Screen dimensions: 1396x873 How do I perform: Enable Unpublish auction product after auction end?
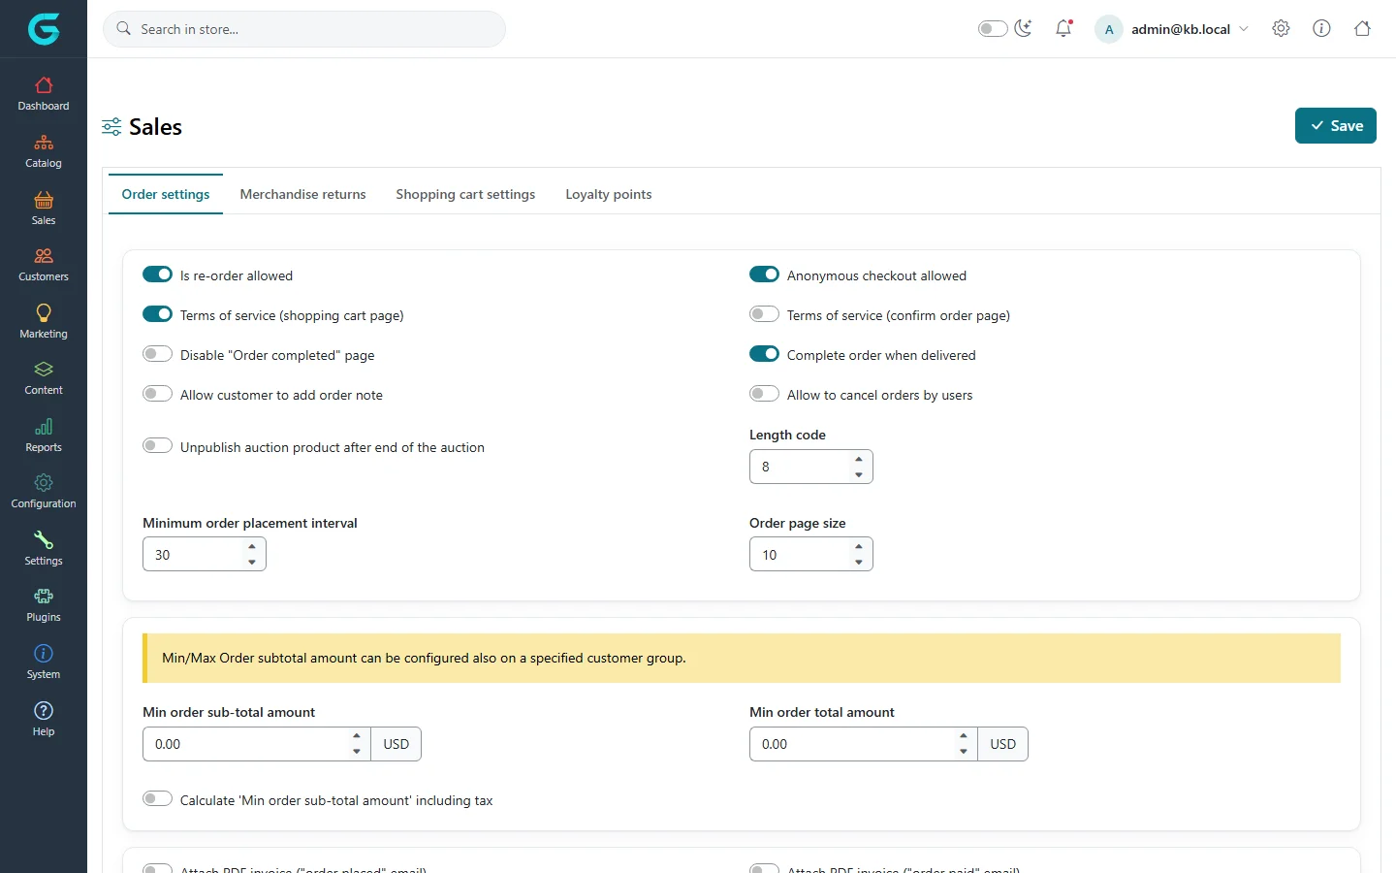(157, 446)
